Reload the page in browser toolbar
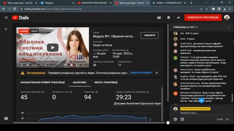234x131 pixels. 15,9
